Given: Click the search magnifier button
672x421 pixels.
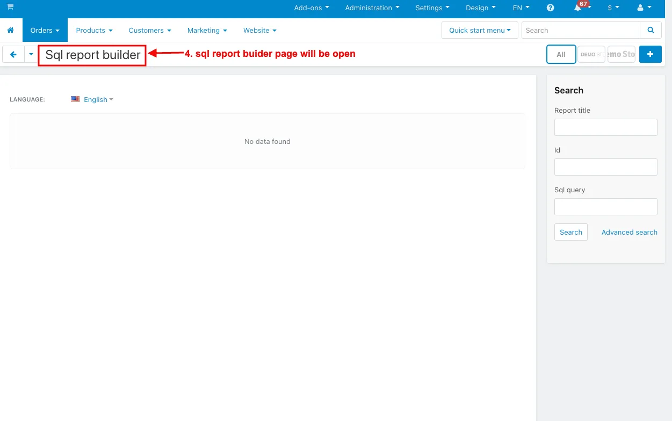Looking at the screenshot, I should pos(651,30).
